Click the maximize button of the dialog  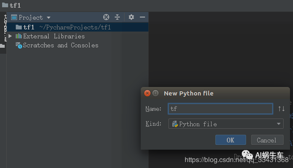pos(155,93)
